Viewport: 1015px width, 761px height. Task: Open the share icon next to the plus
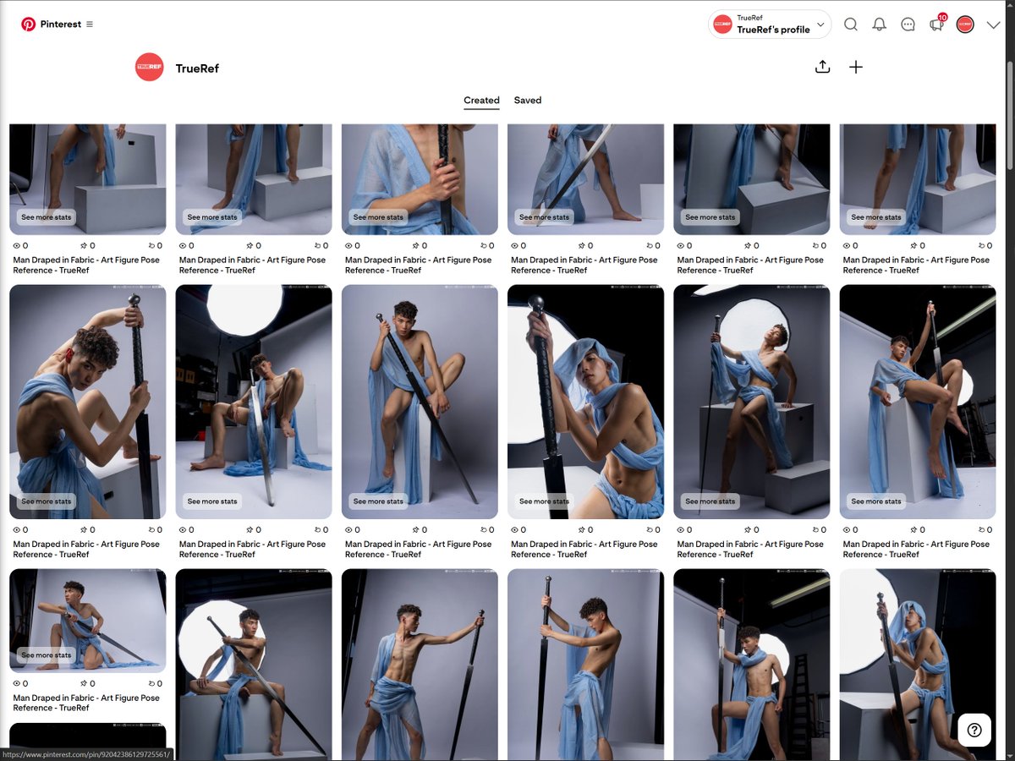coord(823,67)
